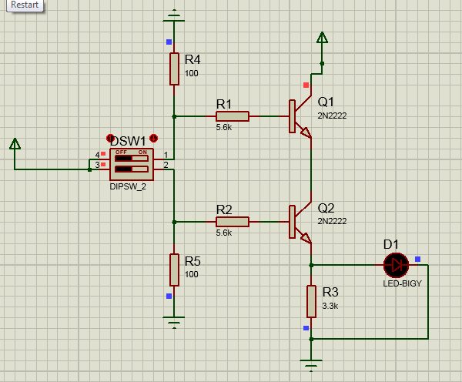
Task: Click R5's 100 value text
Action: coord(191,274)
